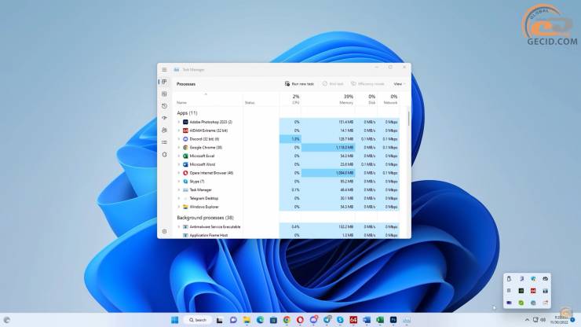
Task: Switch to Telegram on the taskbar
Action: (x=327, y=320)
